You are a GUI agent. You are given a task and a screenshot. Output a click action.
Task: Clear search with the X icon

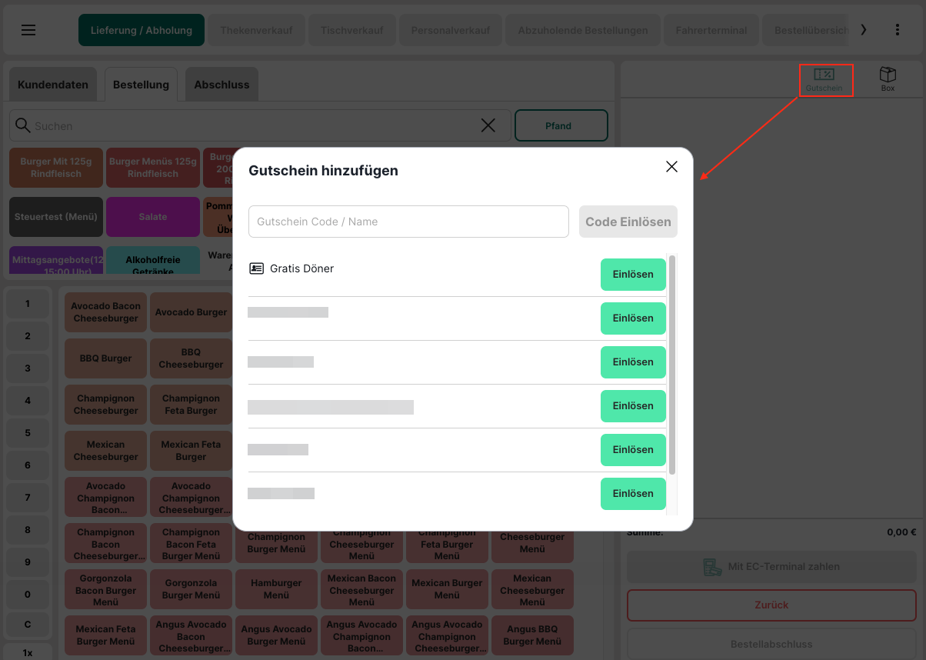(488, 125)
